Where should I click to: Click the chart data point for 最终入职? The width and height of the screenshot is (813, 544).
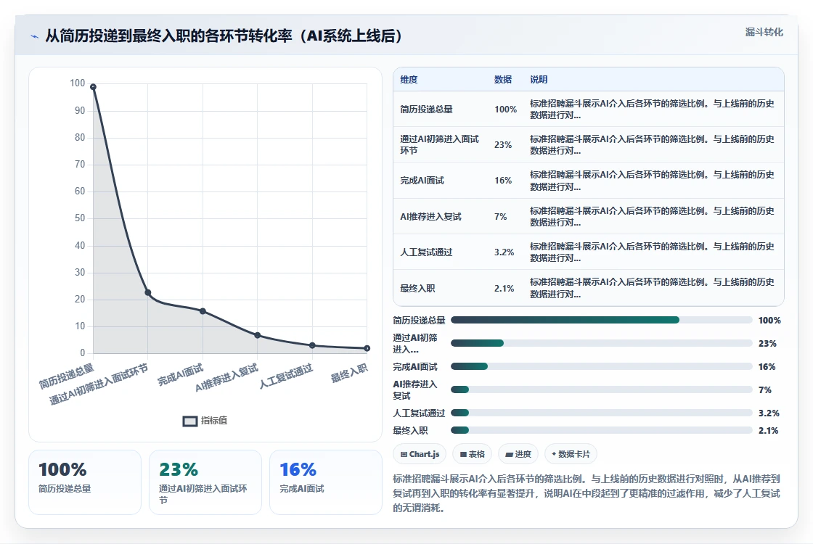tap(367, 348)
